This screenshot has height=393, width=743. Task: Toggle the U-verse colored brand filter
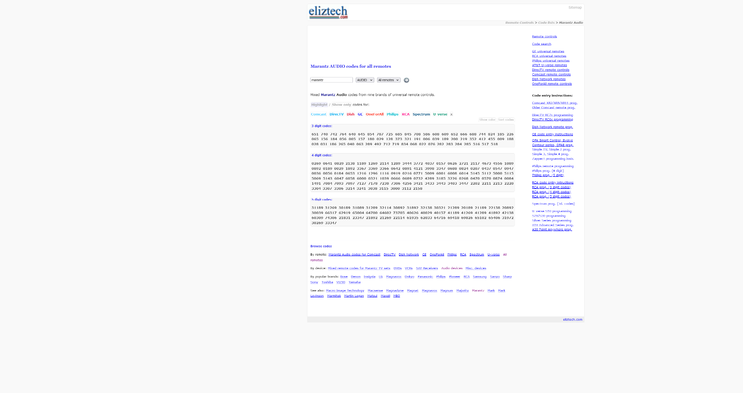tap(440, 114)
